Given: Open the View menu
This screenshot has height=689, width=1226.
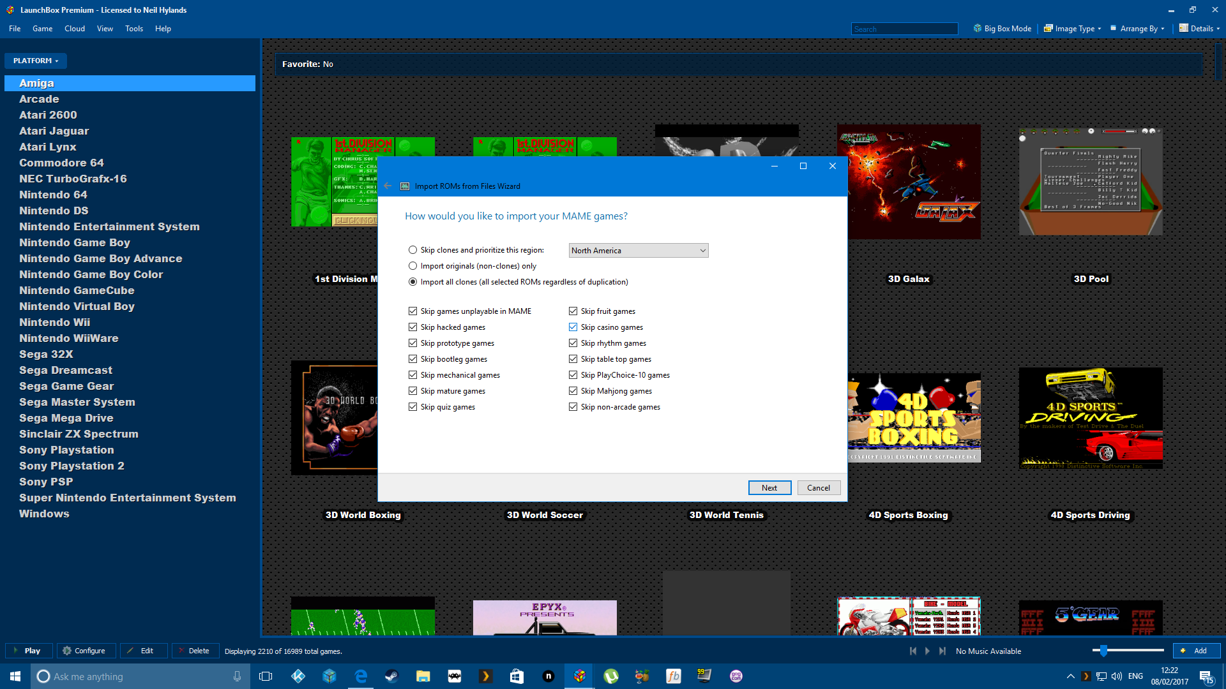Looking at the screenshot, I should click(x=105, y=29).
